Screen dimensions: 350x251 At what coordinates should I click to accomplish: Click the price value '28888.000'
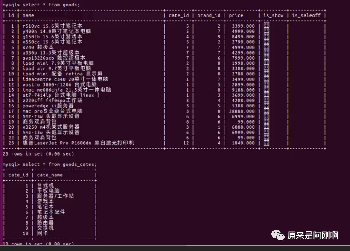pyautogui.click(x=242, y=111)
